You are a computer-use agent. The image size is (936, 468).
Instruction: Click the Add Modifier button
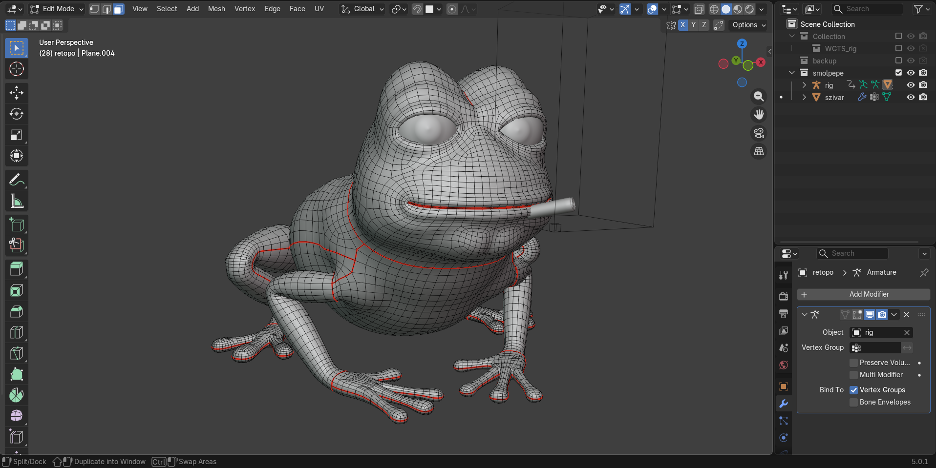(863, 294)
